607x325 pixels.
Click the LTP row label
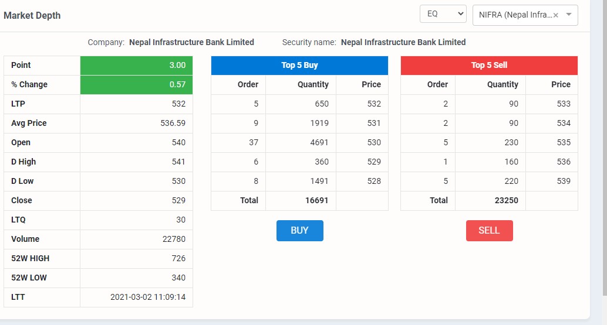18,104
